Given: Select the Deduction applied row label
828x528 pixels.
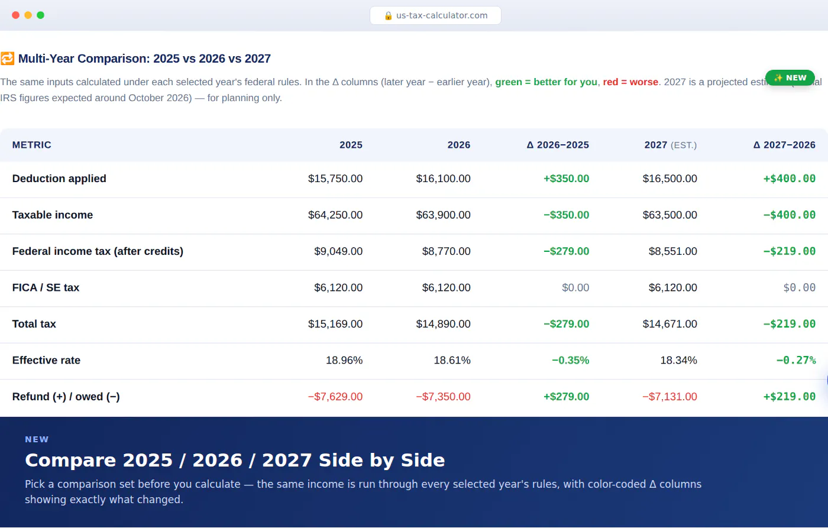Looking at the screenshot, I should (59, 179).
